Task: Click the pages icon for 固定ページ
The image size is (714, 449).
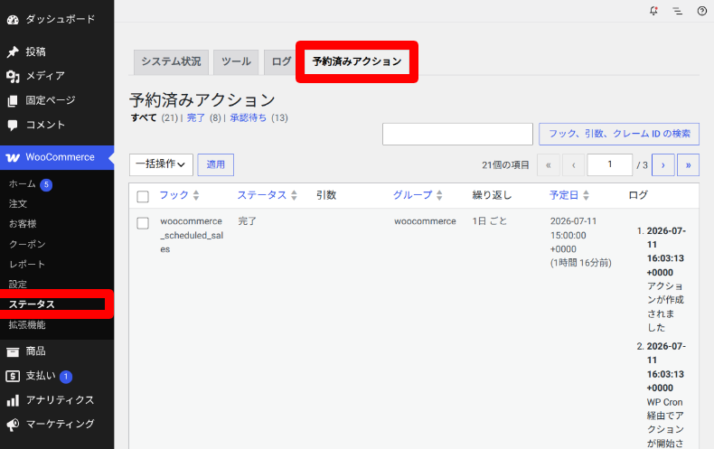Action: click(13, 100)
